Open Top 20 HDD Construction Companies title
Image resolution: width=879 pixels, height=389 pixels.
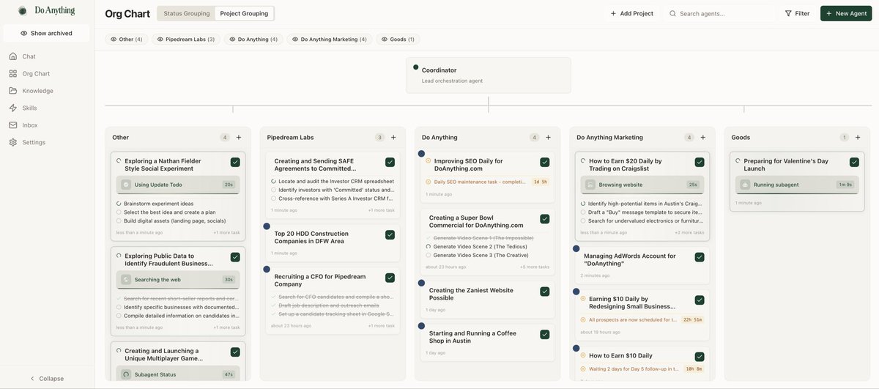click(311, 237)
